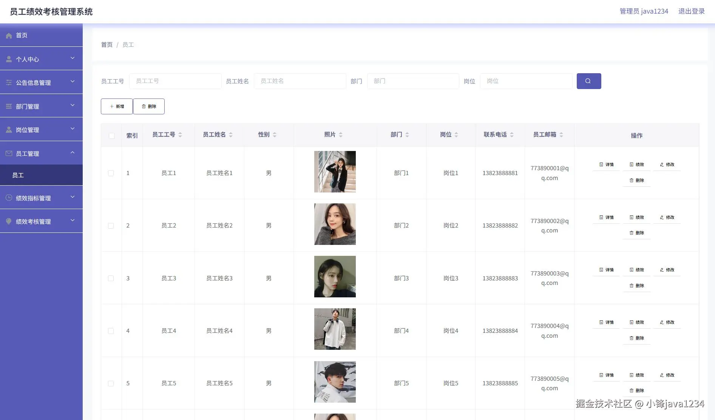Open 详情 for 员工2
The image size is (715, 420).
coord(606,217)
